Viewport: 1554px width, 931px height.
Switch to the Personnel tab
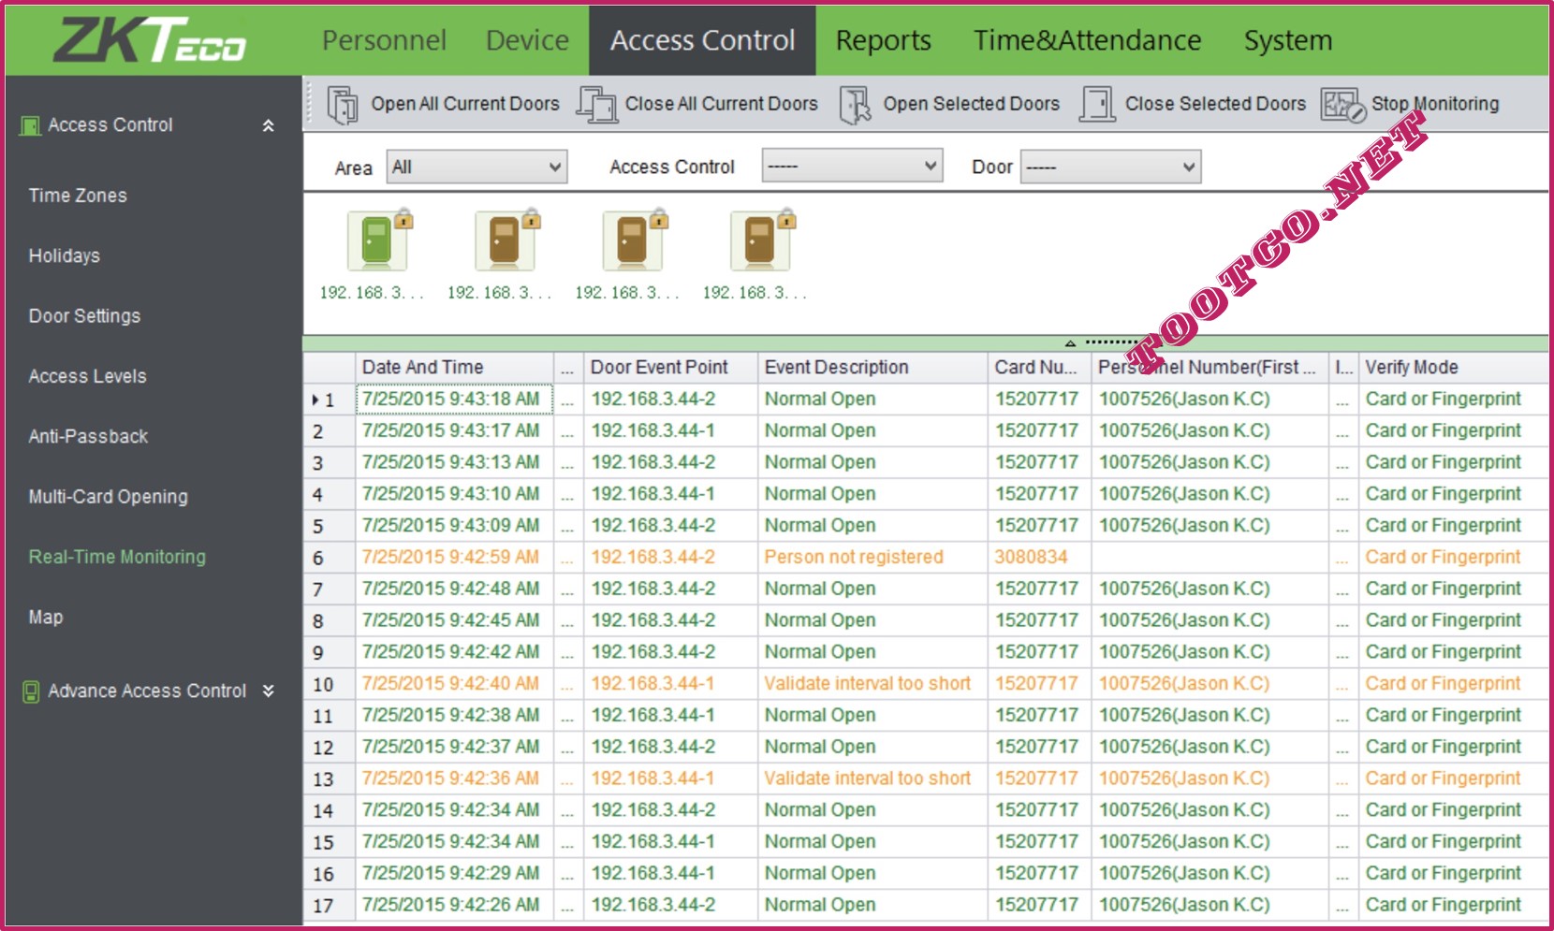pyautogui.click(x=384, y=40)
